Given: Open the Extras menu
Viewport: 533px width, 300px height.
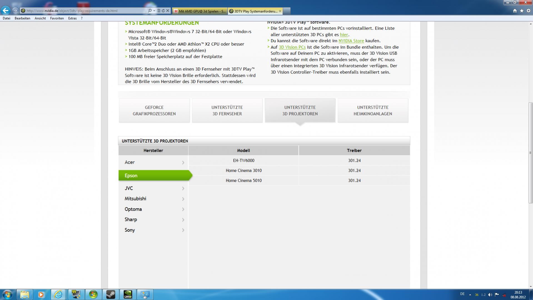Looking at the screenshot, I should (x=73, y=18).
